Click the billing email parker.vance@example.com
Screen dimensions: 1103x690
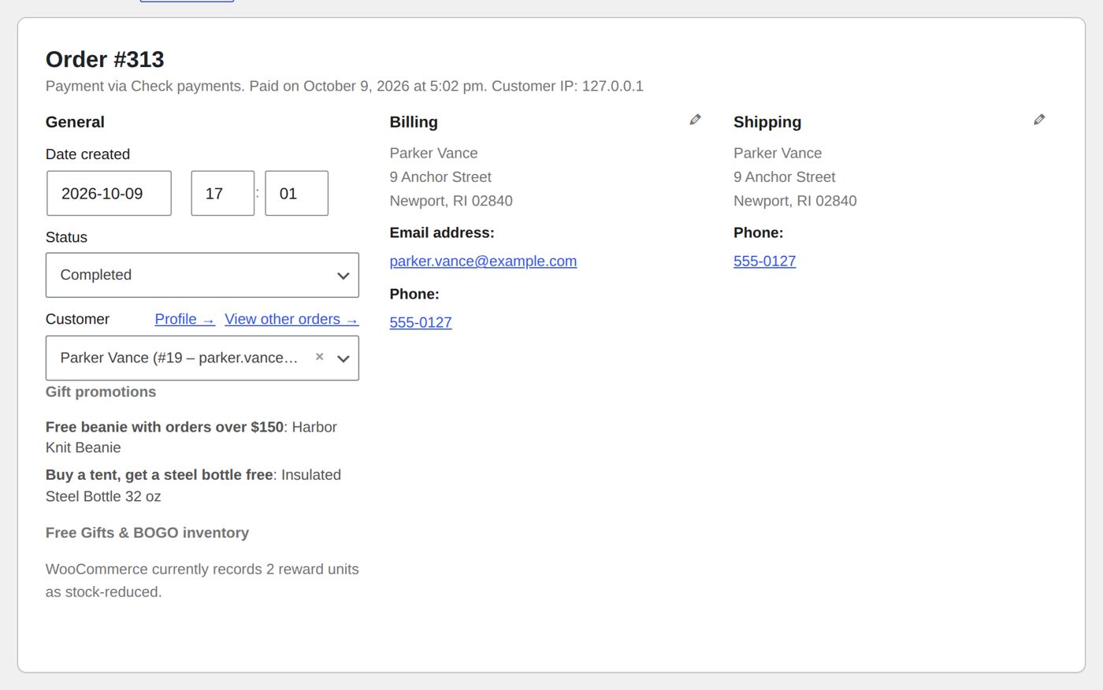pos(483,261)
